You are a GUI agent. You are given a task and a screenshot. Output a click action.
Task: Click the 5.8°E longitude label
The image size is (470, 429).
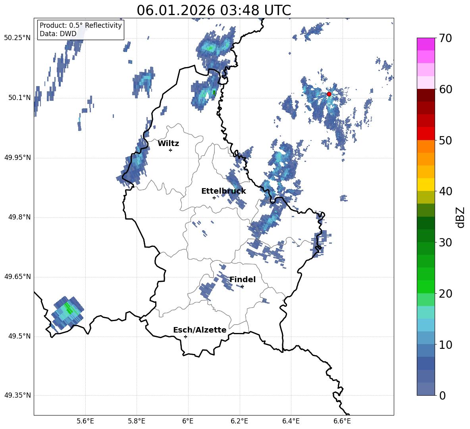pyautogui.click(x=137, y=421)
